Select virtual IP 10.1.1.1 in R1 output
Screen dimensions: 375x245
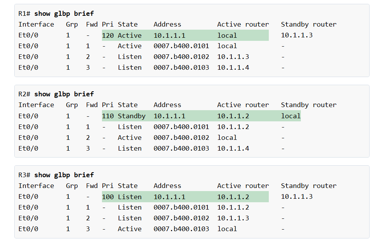pyautogui.click(x=169, y=35)
